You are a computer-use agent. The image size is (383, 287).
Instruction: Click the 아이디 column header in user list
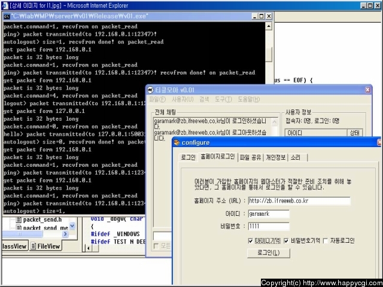pos(316,133)
